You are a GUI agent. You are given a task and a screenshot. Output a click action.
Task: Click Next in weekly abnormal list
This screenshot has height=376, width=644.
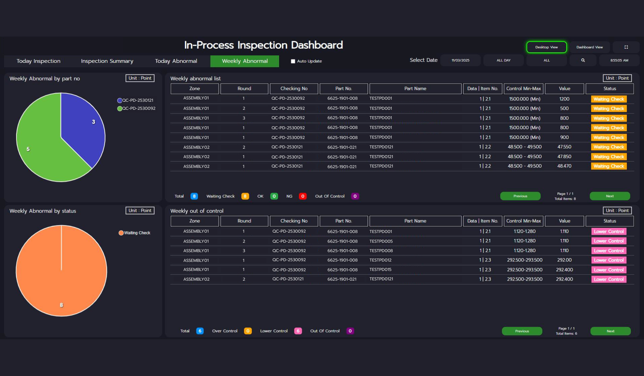(x=609, y=196)
